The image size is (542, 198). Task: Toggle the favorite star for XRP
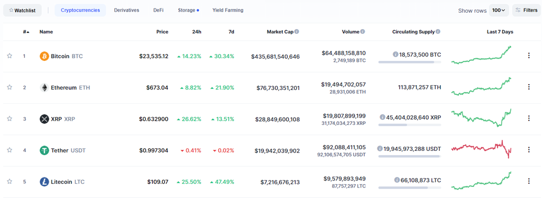10,119
